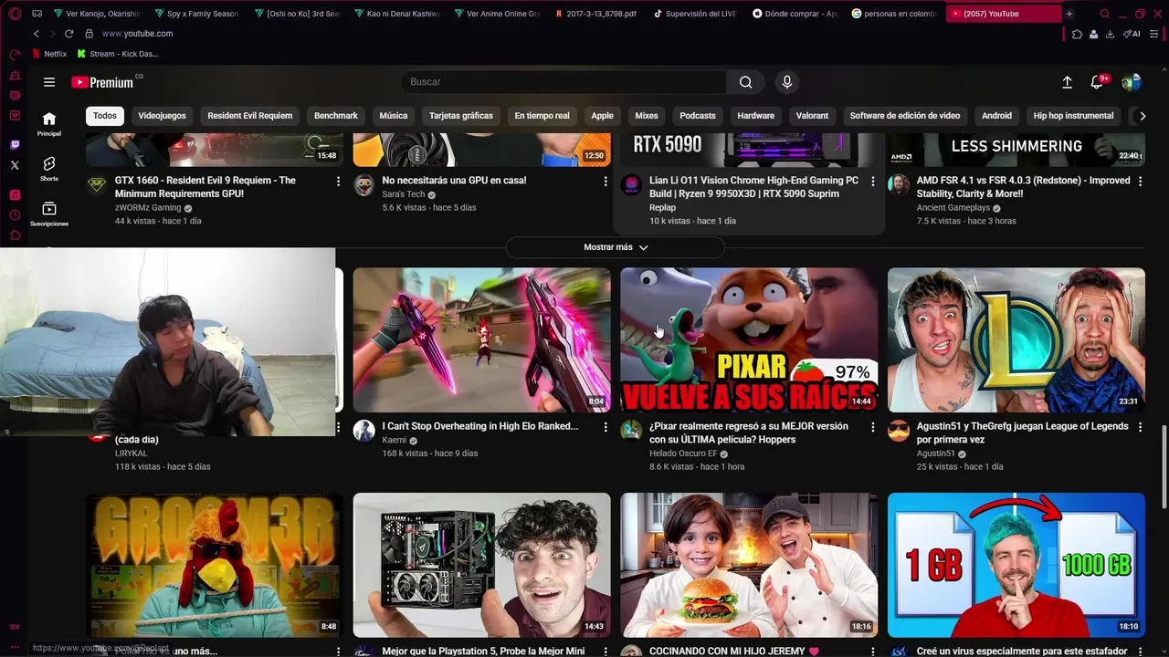This screenshot has width=1169, height=657.
Task: Start voice search with microphone icon
Action: [x=787, y=82]
